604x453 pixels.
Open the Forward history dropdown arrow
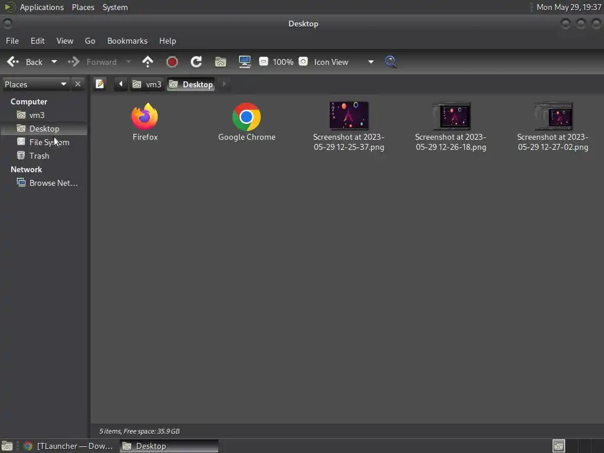click(129, 62)
